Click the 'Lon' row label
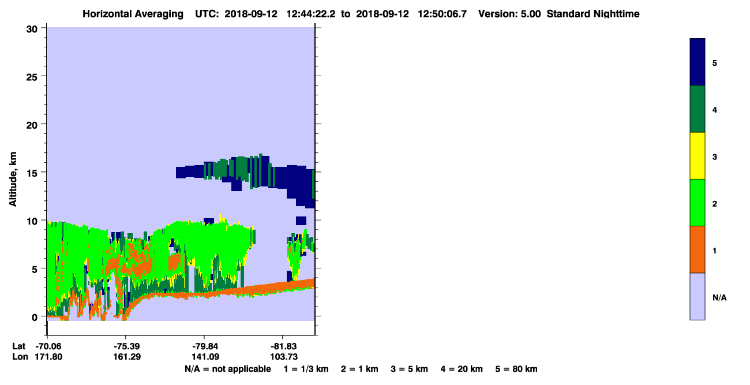This screenshot has width=750, height=385. click(x=20, y=357)
